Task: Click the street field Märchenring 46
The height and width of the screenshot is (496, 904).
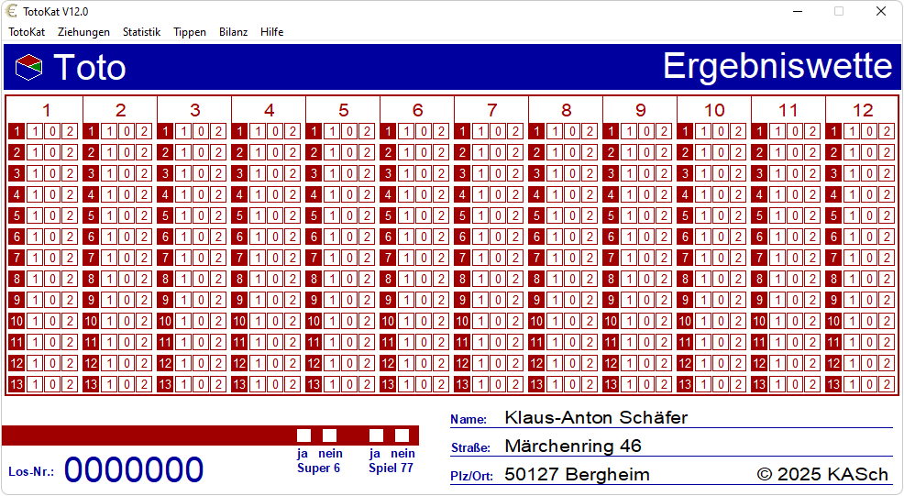Action: 573,446
